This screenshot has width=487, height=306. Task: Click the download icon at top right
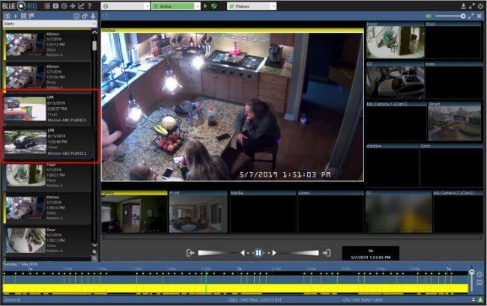(463, 6)
